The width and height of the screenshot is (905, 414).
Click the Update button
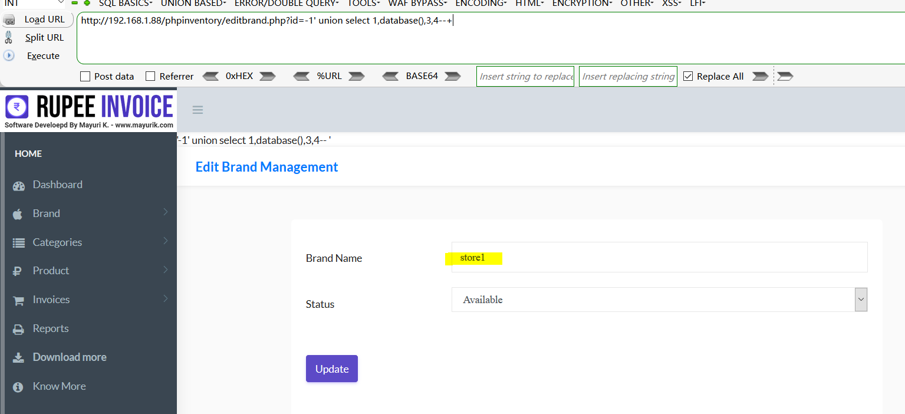332,369
